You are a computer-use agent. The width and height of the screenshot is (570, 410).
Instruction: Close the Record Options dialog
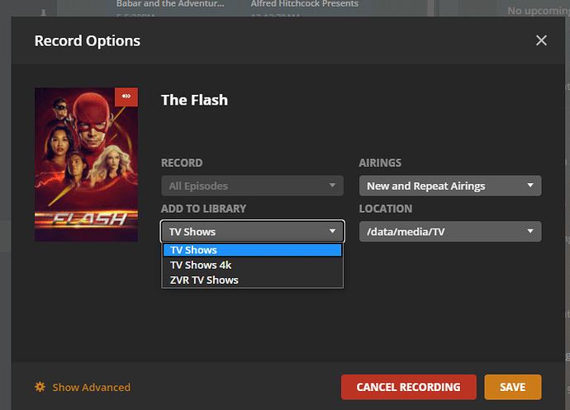(541, 40)
